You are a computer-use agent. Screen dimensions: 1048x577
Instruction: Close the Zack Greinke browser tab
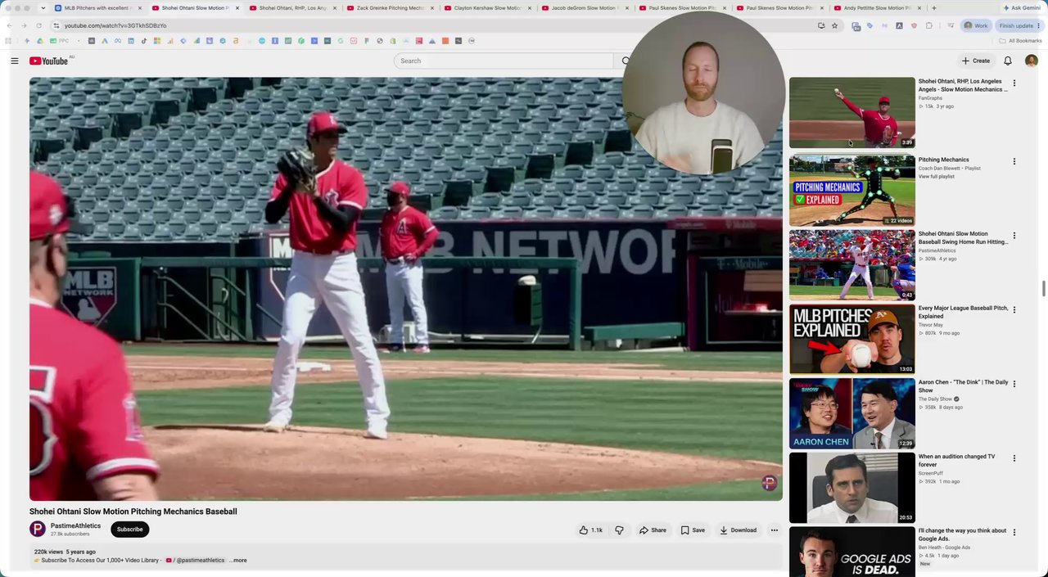(432, 8)
